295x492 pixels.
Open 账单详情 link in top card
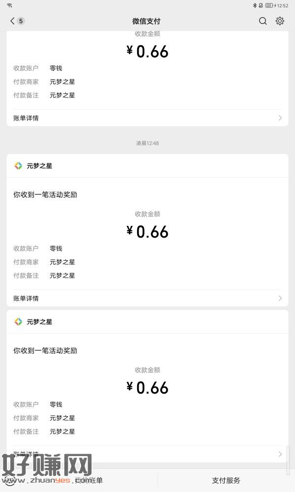click(x=26, y=118)
